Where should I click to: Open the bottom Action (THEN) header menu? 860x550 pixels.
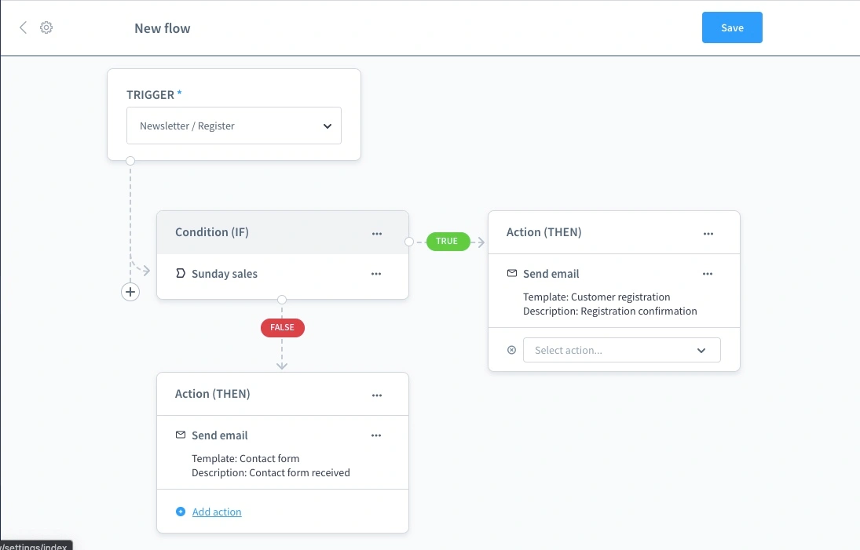click(x=377, y=395)
